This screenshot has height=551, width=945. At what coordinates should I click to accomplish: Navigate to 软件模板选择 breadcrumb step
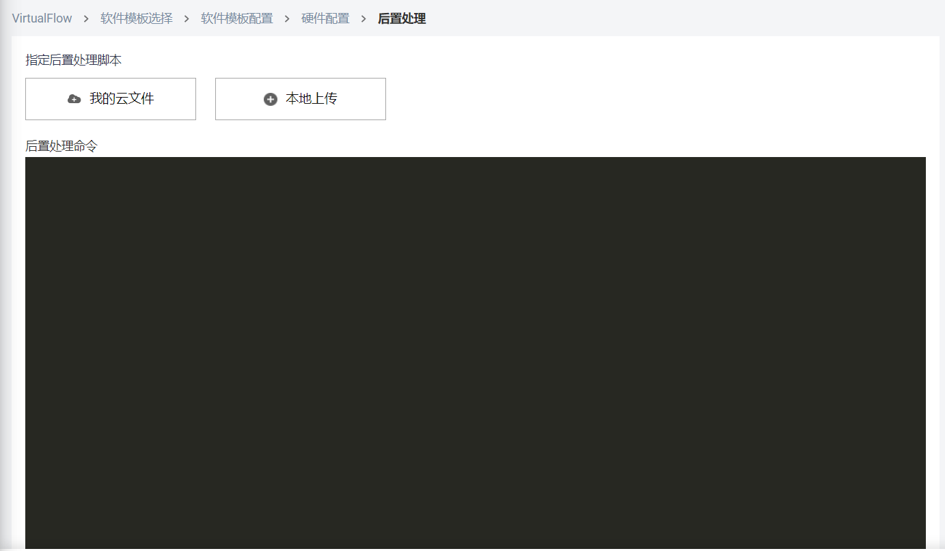tap(137, 18)
